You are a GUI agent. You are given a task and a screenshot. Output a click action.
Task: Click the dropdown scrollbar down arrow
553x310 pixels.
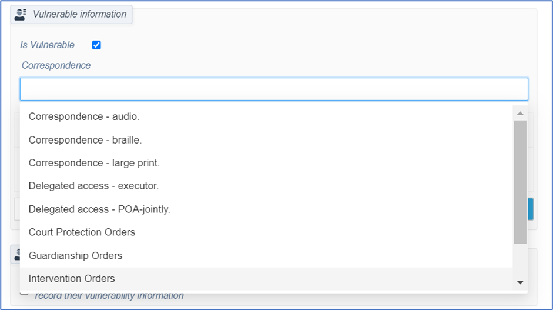coord(520,283)
